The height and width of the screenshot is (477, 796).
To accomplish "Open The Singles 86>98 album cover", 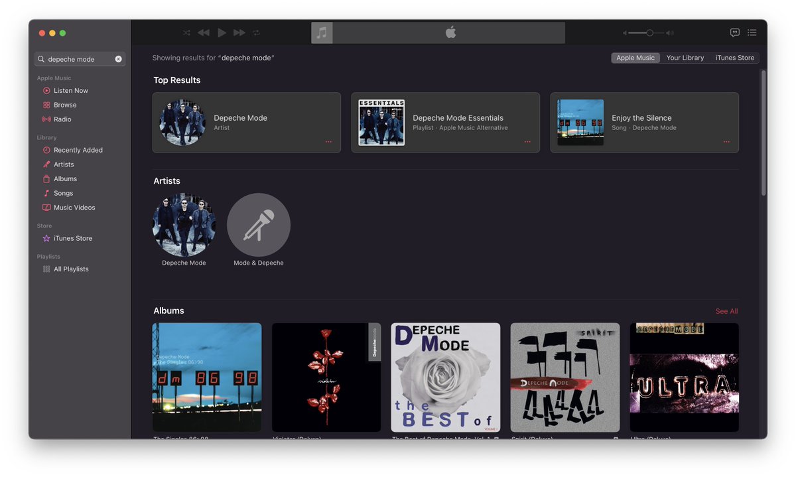I will (x=207, y=377).
